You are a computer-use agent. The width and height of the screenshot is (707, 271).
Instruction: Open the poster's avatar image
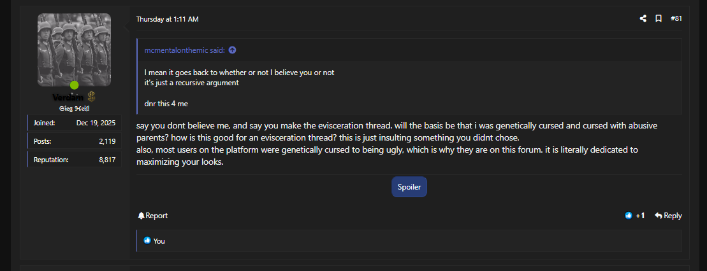tap(74, 50)
